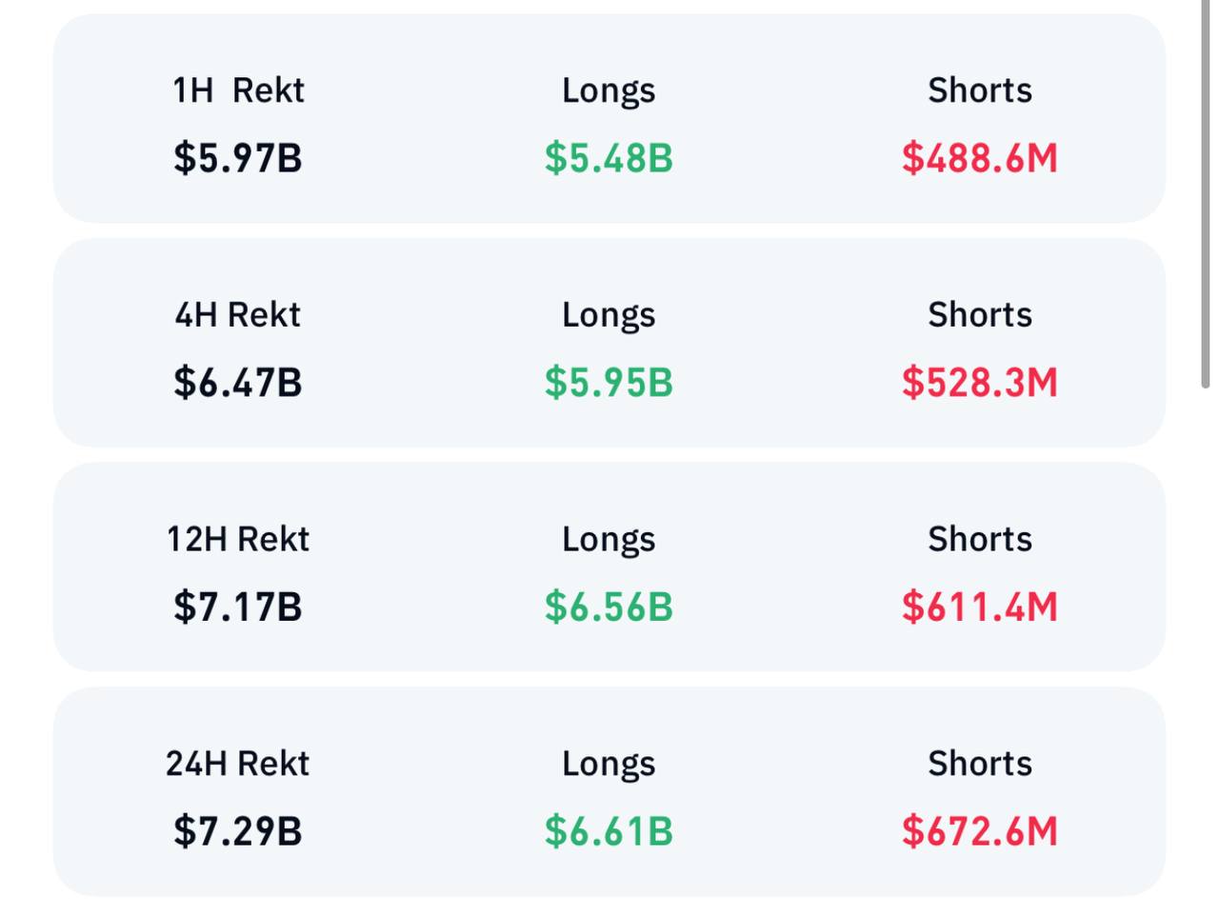Click the Shorts heading in 24H card
This screenshot has height=917, width=1219.
[x=979, y=764]
